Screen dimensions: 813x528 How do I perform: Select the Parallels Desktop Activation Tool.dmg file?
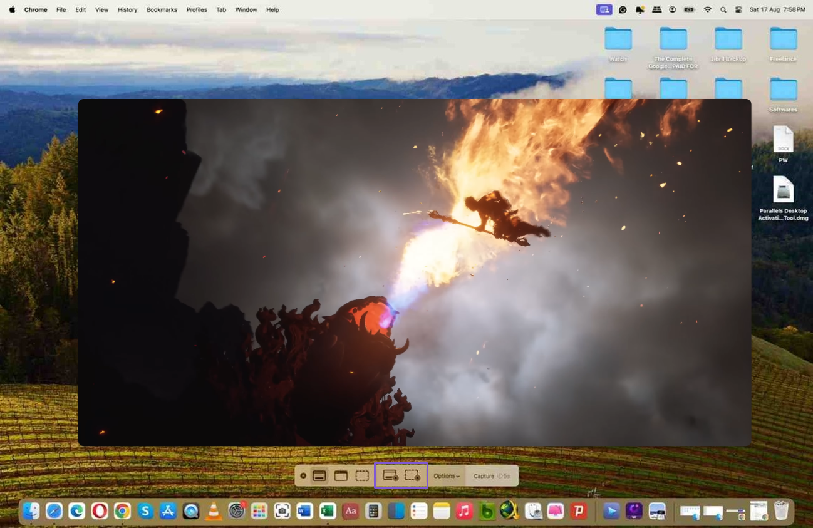[784, 199]
